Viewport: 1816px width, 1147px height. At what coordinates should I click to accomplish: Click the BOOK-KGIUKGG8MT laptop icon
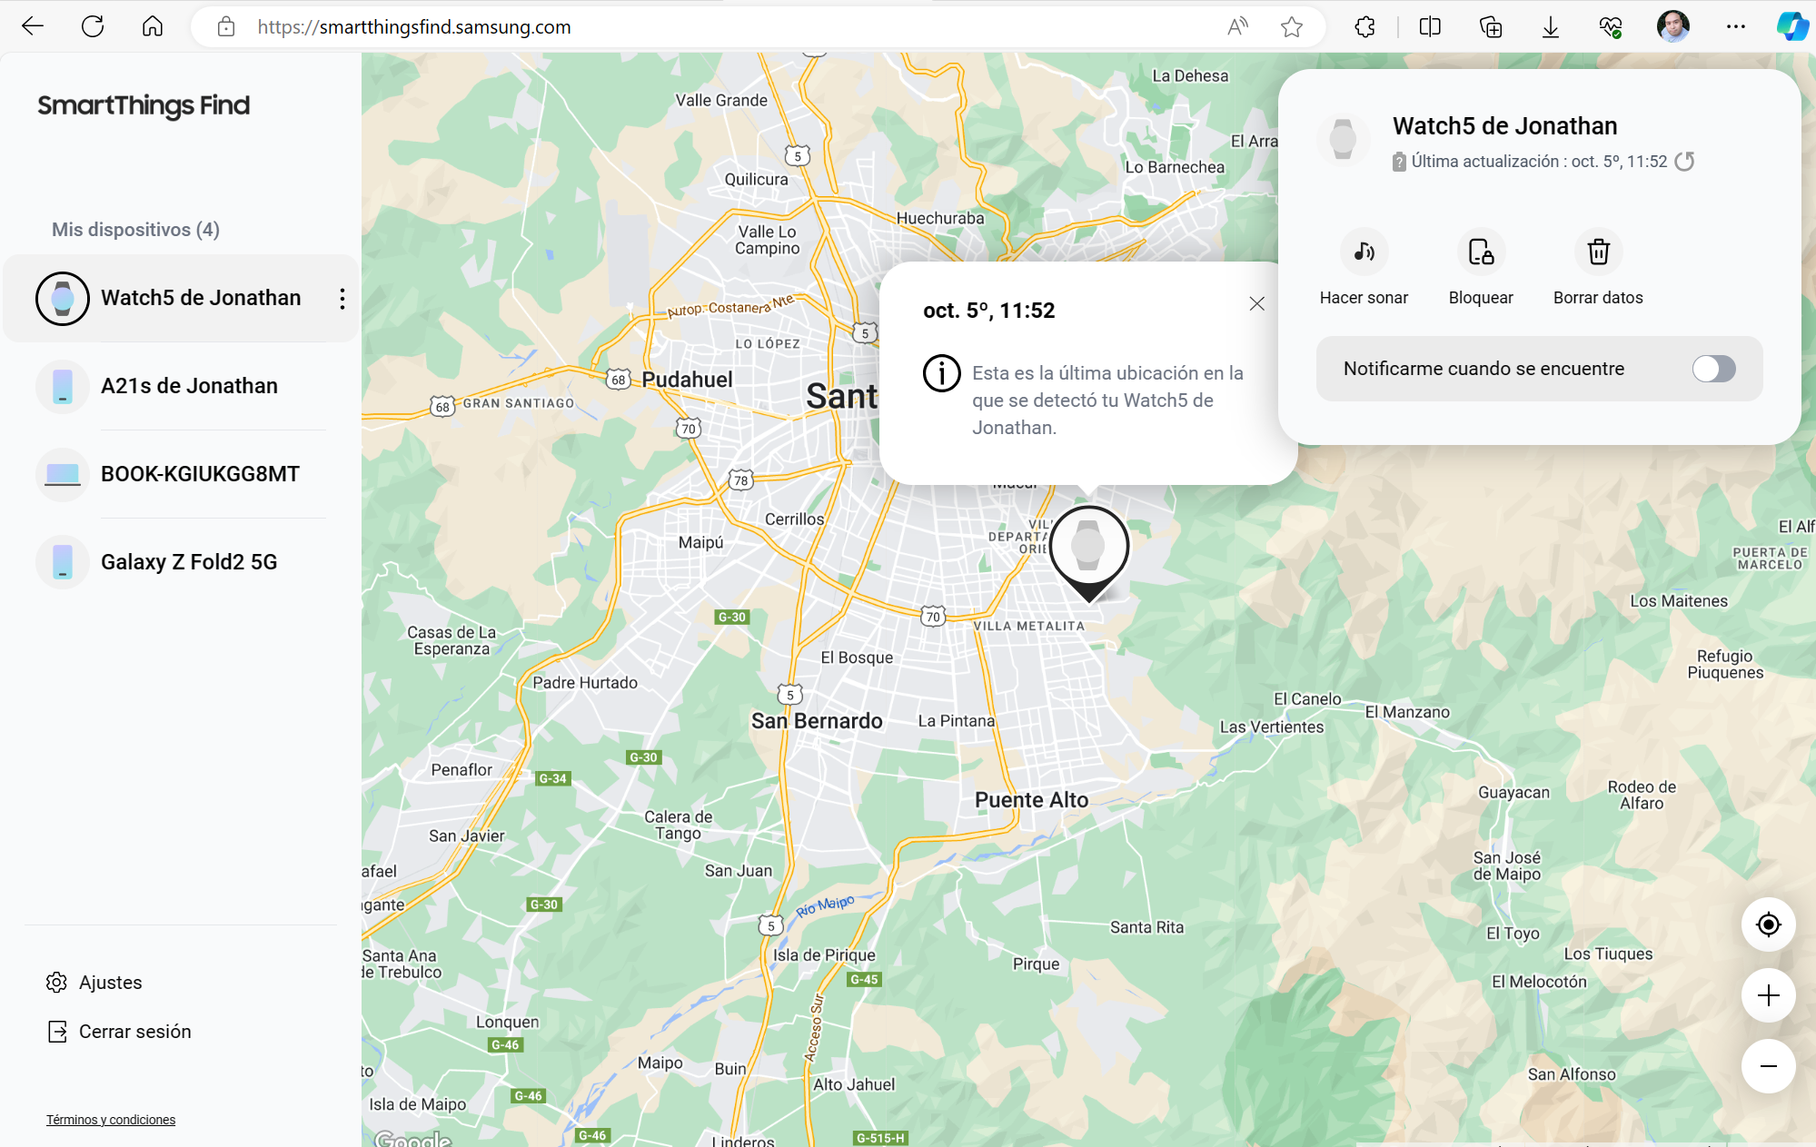[63, 474]
